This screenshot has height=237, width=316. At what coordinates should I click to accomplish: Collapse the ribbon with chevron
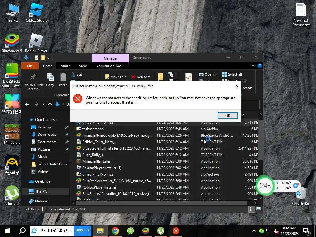[x=253, y=66]
